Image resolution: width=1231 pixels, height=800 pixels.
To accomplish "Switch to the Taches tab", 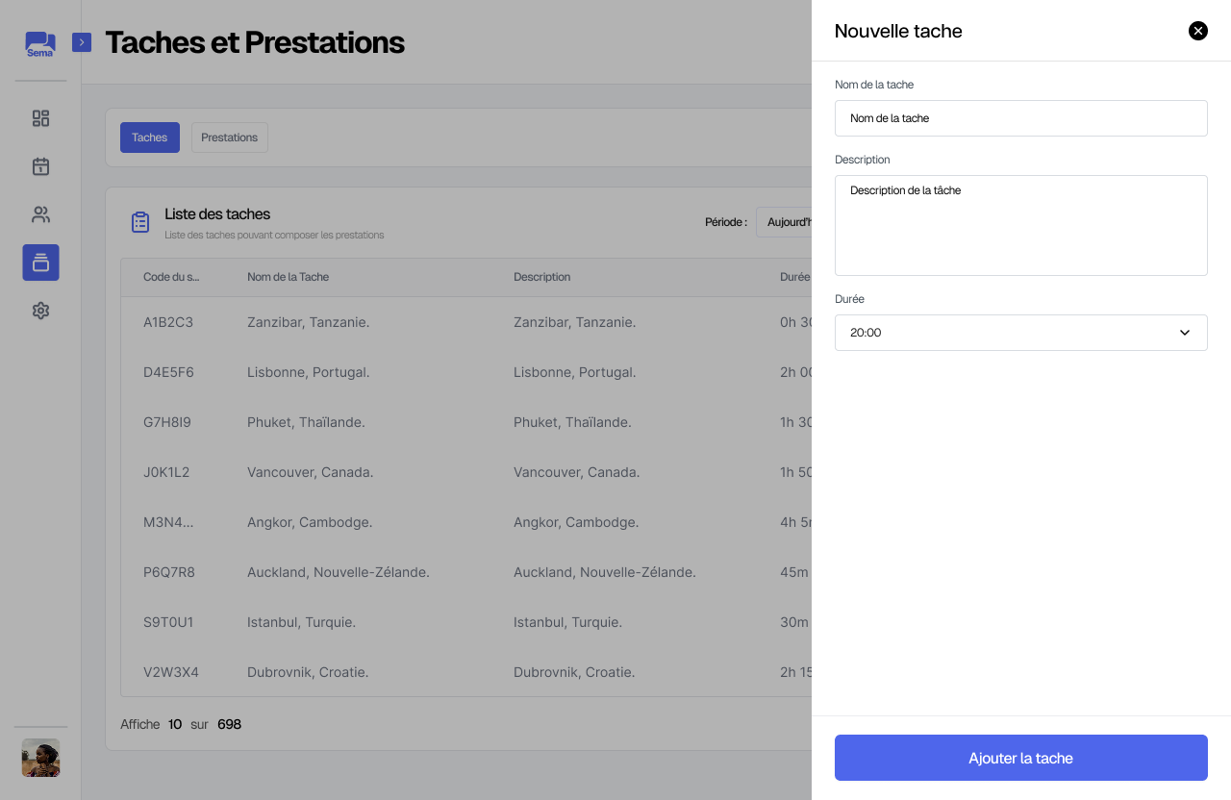I will click(x=149, y=137).
